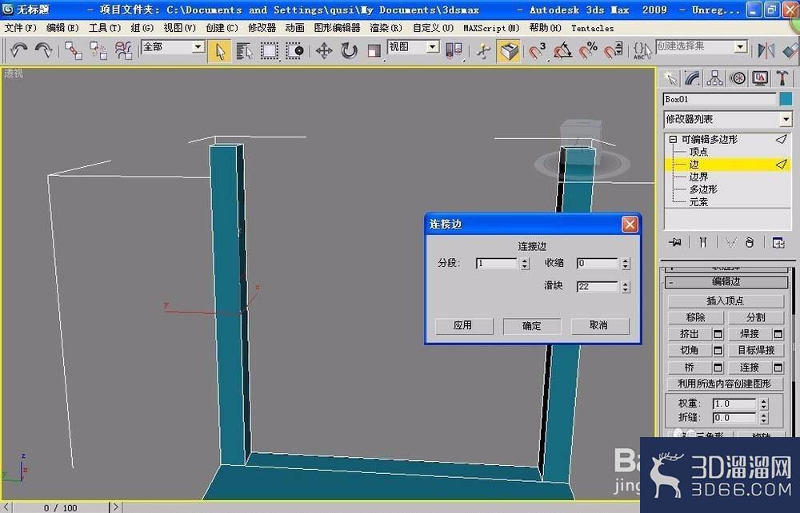800x513 pixels.
Task: Toggle the Window/Crossing selection icon
Action: [x=294, y=51]
